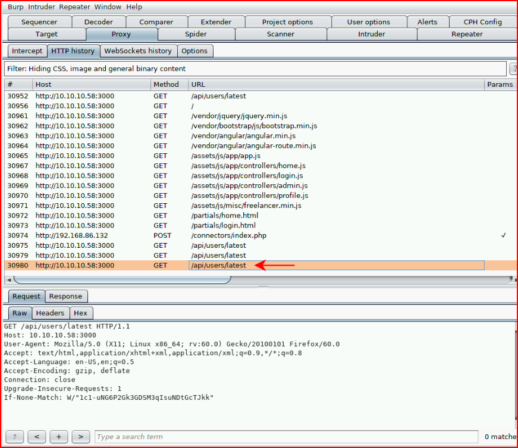
Task: Switch to the Sequencer tab
Action: point(39,22)
